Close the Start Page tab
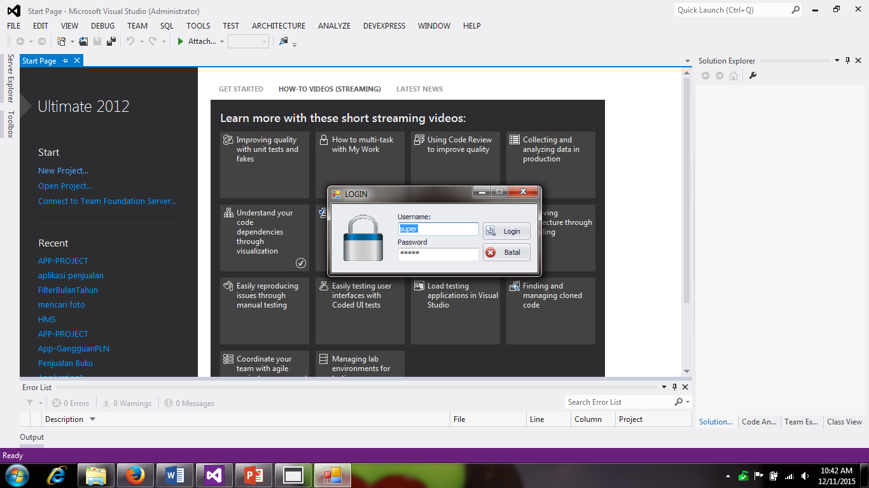Image resolution: width=869 pixels, height=488 pixels. (77, 60)
